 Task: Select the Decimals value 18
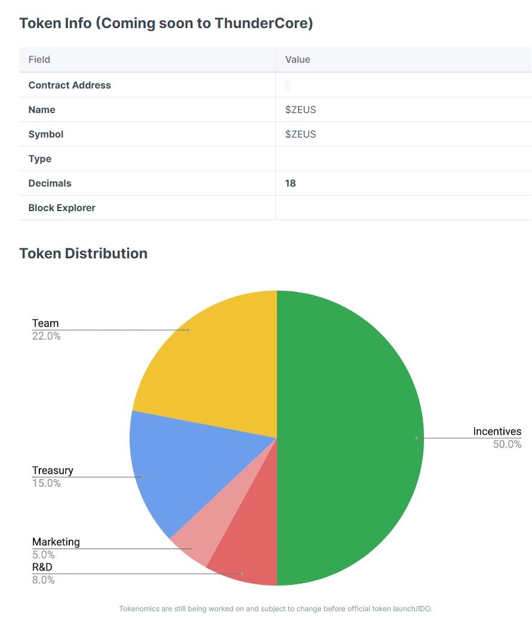(290, 183)
